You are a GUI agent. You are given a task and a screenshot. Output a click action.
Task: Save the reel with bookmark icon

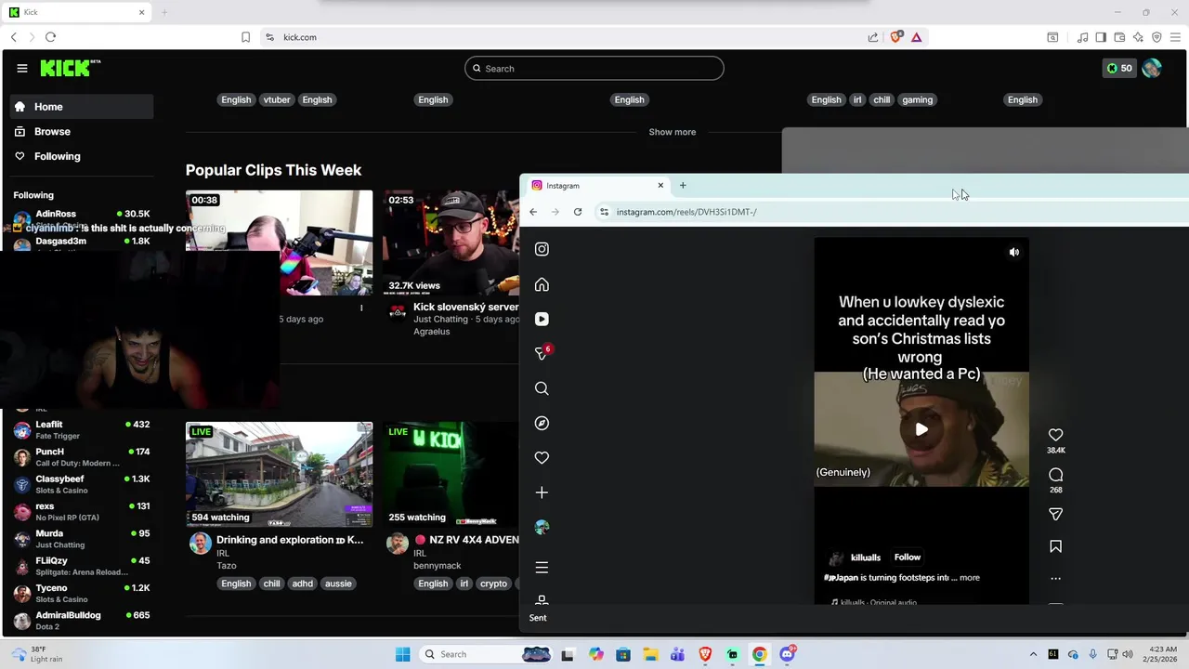1055,546
